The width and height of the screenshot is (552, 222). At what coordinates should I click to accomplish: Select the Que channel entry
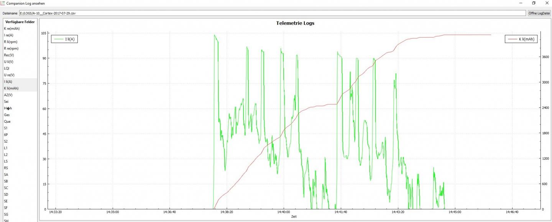(x=20, y=122)
